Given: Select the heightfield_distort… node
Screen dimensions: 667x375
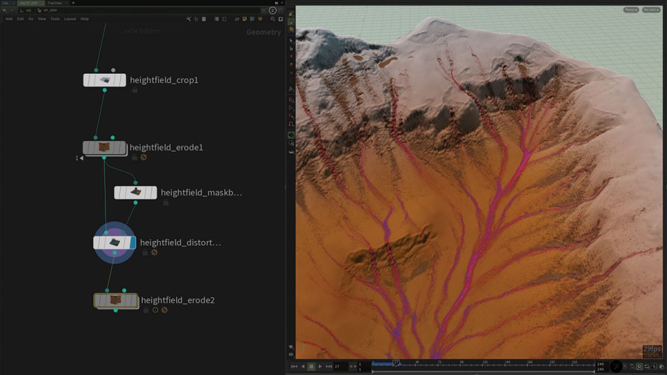Looking at the screenshot, I should pos(114,242).
